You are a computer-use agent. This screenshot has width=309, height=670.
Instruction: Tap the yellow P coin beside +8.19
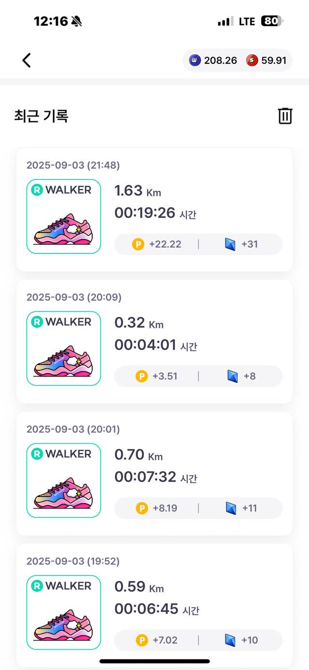coord(141,508)
